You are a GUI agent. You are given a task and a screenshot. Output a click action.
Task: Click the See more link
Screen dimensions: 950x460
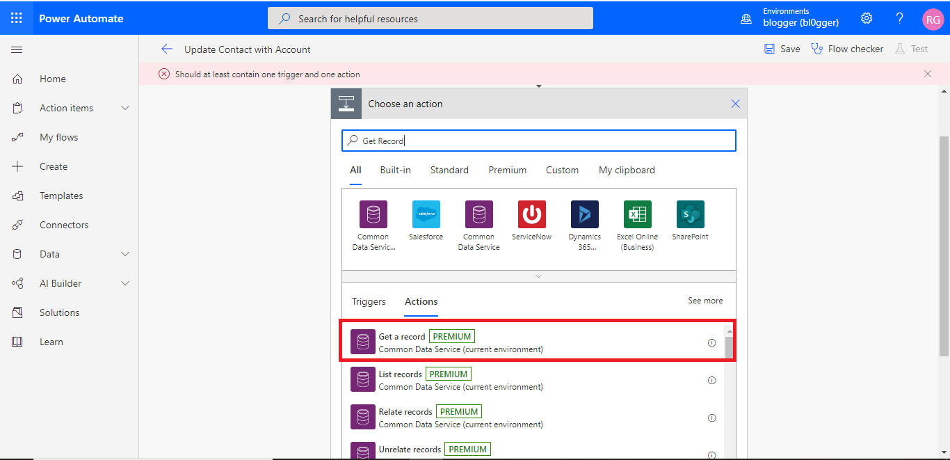coord(705,301)
